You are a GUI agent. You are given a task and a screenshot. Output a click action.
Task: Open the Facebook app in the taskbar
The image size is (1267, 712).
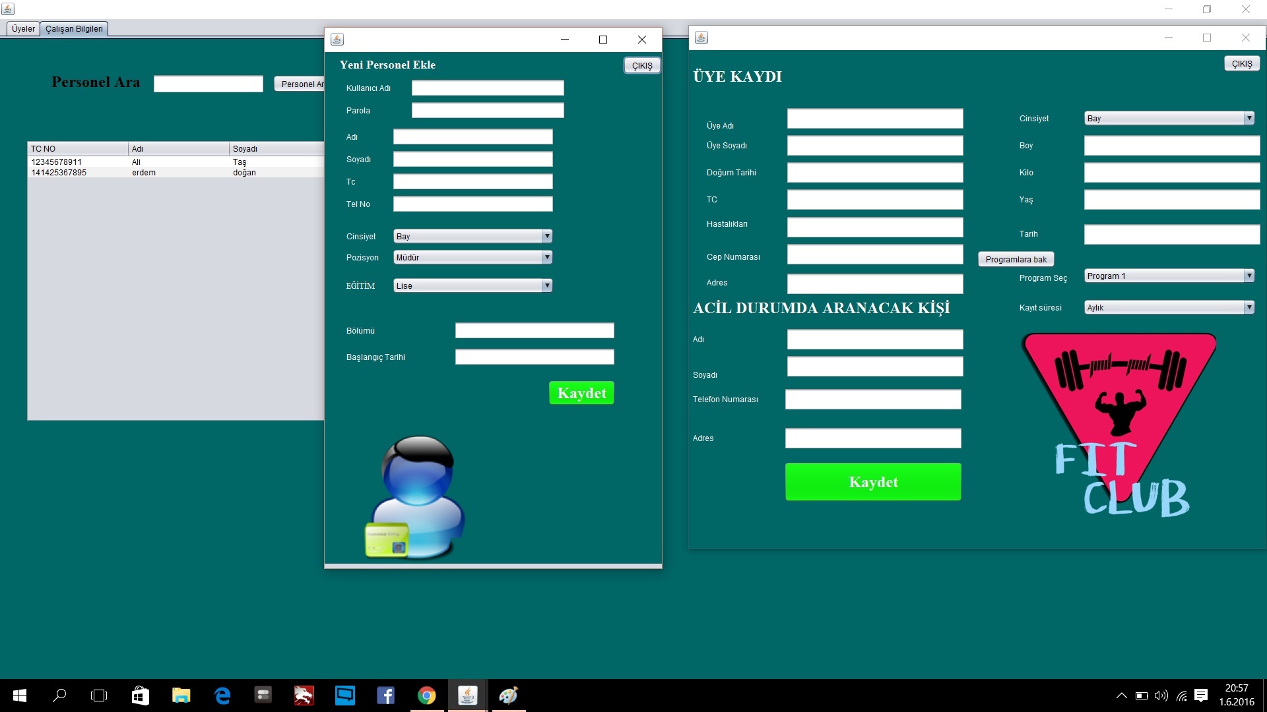(386, 696)
